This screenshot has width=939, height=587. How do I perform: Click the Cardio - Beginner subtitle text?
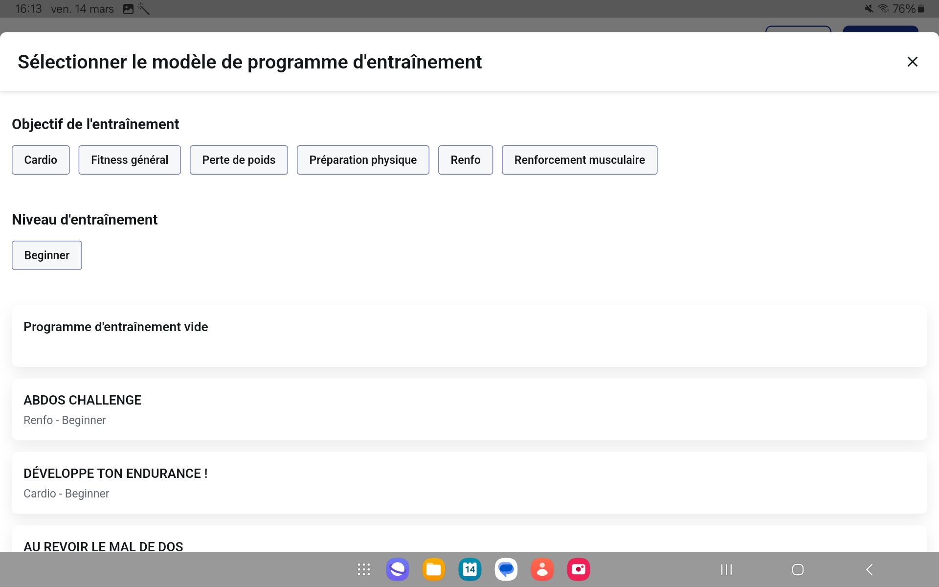pyautogui.click(x=66, y=494)
